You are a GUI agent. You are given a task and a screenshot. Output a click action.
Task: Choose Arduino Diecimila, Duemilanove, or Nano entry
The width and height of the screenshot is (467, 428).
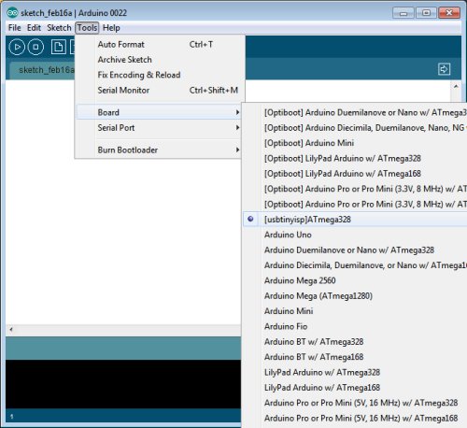coord(355,265)
